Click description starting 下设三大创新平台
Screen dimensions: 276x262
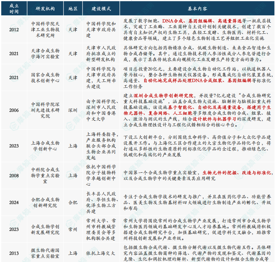point(197,146)
